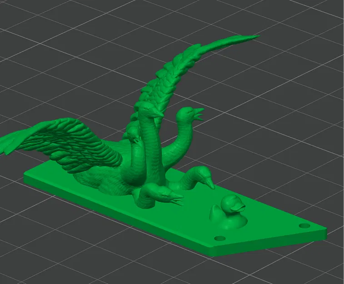The image size is (344, 284).
Task: Click the mounting hole at plate's tip corner
Action: tap(304, 225)
